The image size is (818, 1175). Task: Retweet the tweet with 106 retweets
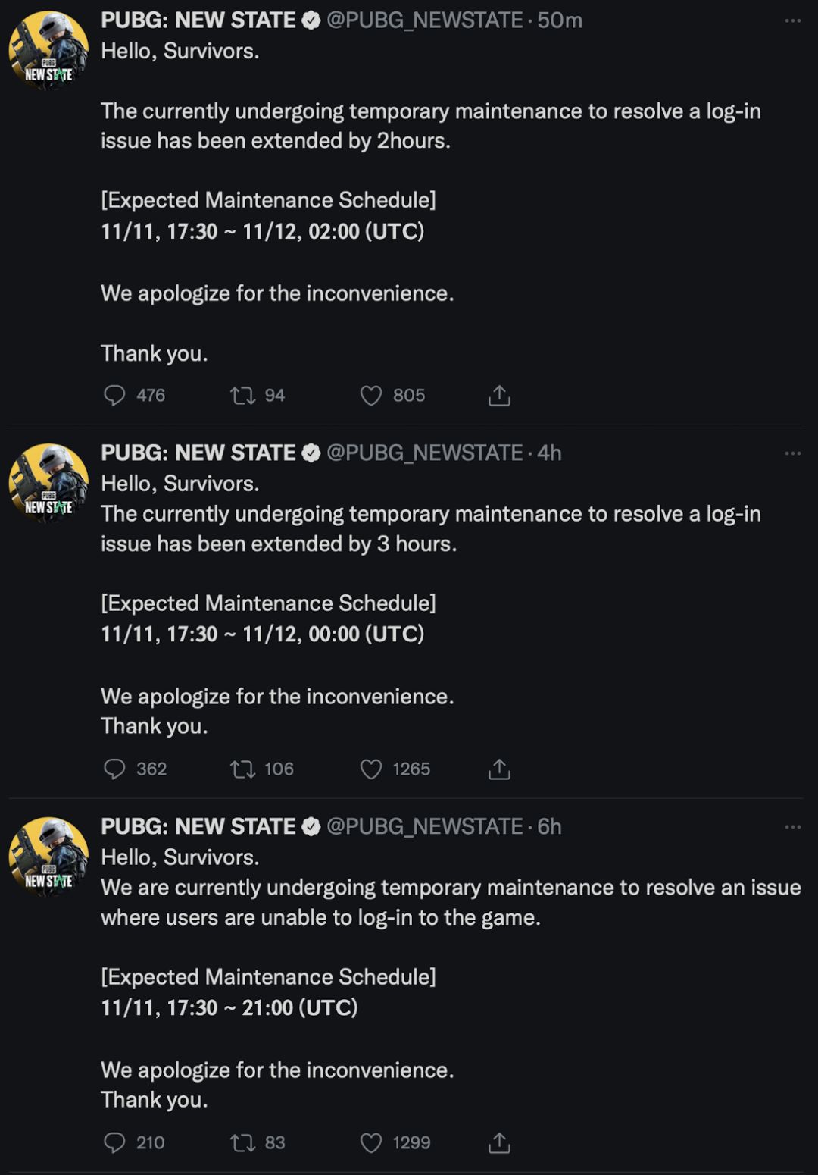[x=242, y=769]
